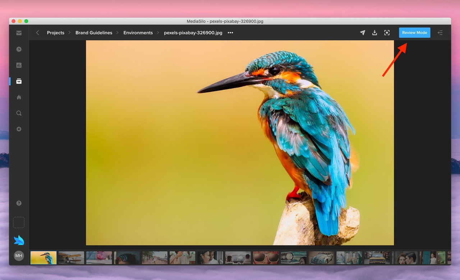The height and width of the screenshot is (280, 460).
Task: Toggle the right side panel collapse icon
Action: (x=440, y=33)
